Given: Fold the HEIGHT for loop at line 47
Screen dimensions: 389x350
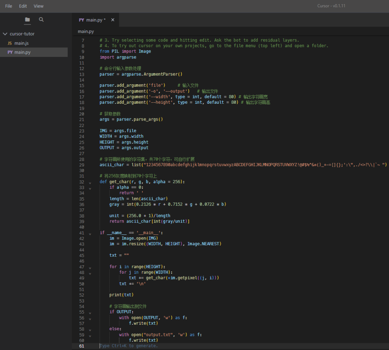Looking at the screenshot, I should (x=90, y=268).
